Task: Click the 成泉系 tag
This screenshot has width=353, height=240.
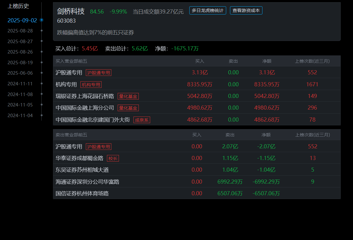Action: (142, 120)
